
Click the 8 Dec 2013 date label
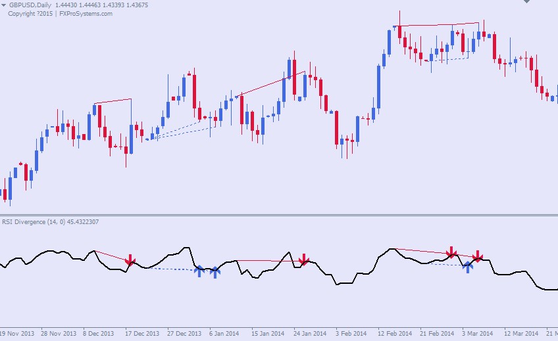(x=99, y=334)
